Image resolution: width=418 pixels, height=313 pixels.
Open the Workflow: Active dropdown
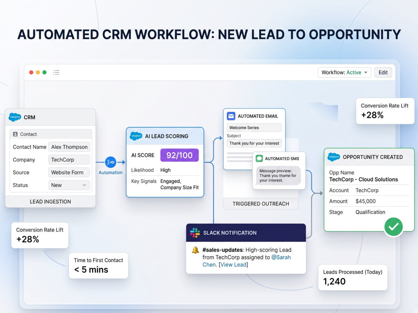344,72
